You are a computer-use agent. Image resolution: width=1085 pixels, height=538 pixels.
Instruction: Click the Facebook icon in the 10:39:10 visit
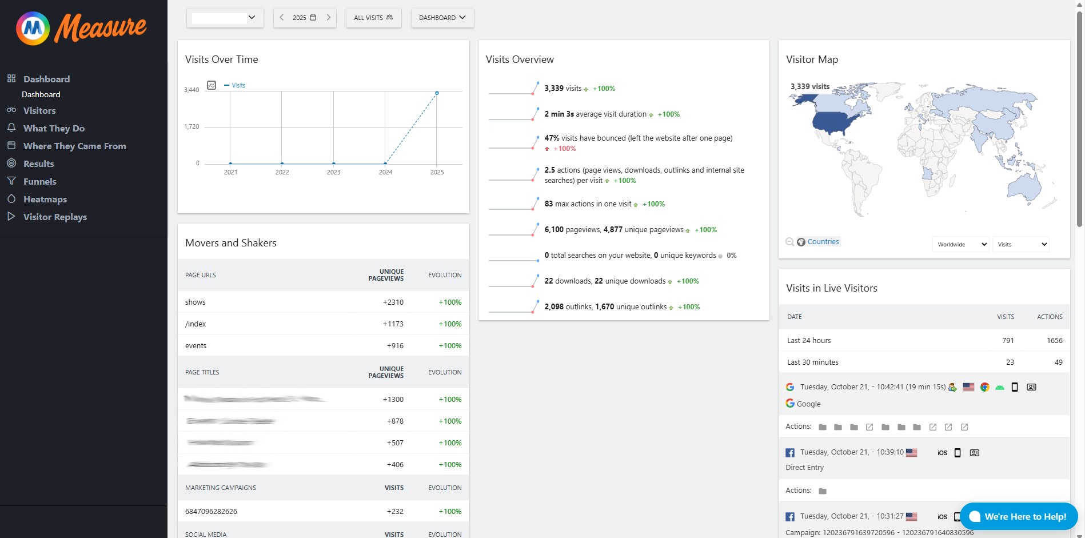click(789, 452)
